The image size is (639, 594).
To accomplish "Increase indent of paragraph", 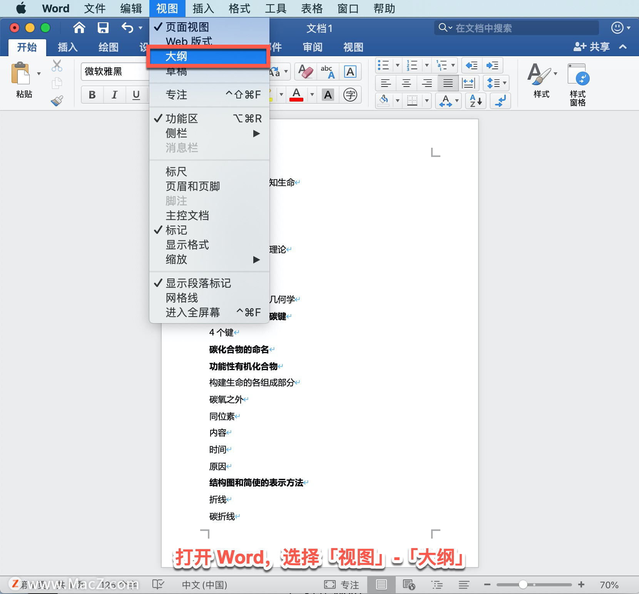I will 492,65.
